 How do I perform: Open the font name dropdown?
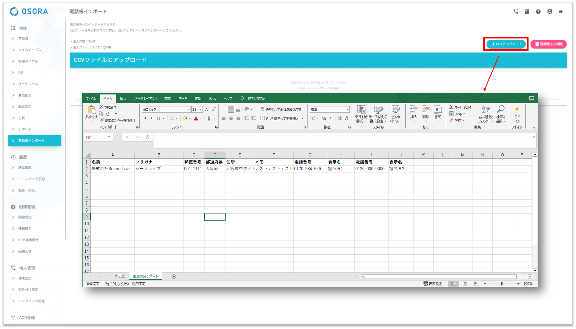click(x=189, y=109)
